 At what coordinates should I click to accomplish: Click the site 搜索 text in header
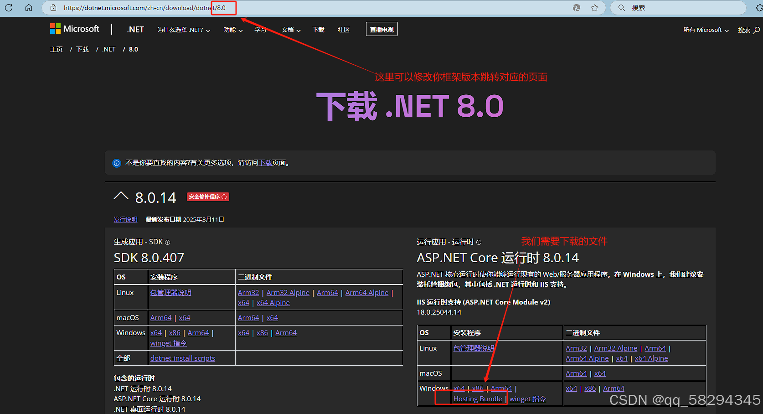coord(744,30)
